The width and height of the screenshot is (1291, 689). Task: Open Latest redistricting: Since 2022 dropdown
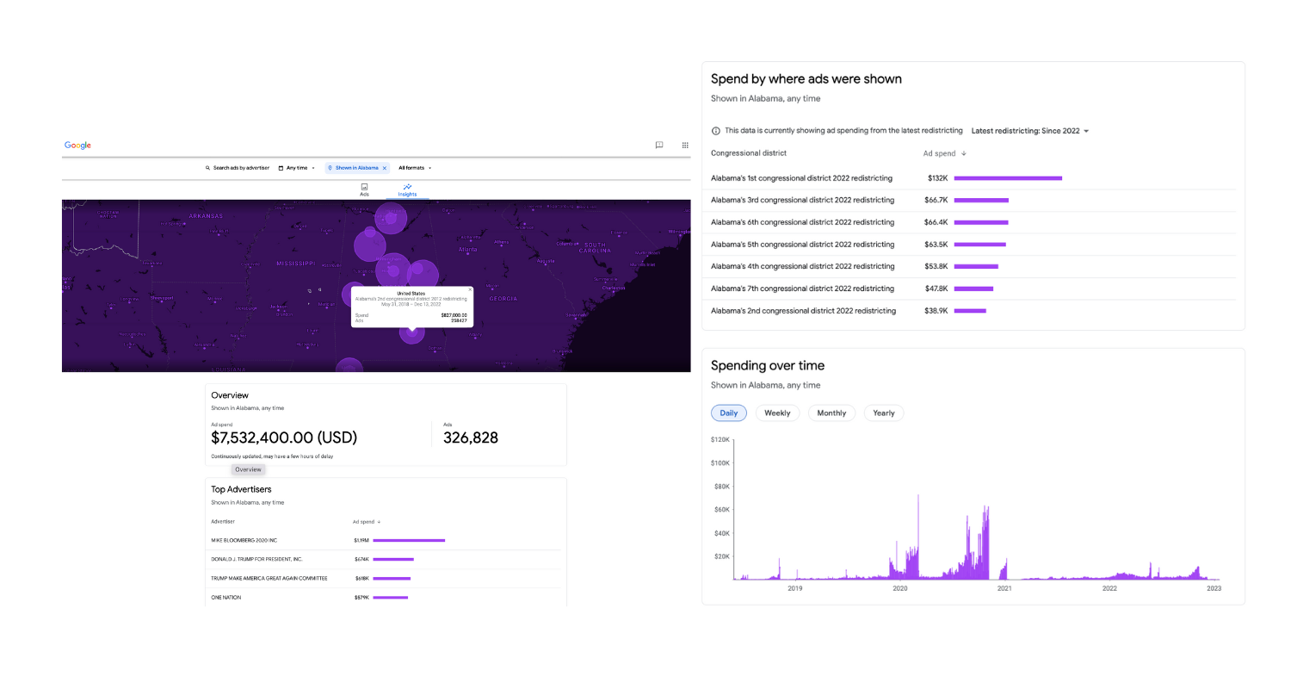(1030, 131)
